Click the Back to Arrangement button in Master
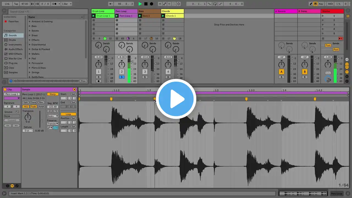This screenshot has height=198, width=352. tap(340, 38)
